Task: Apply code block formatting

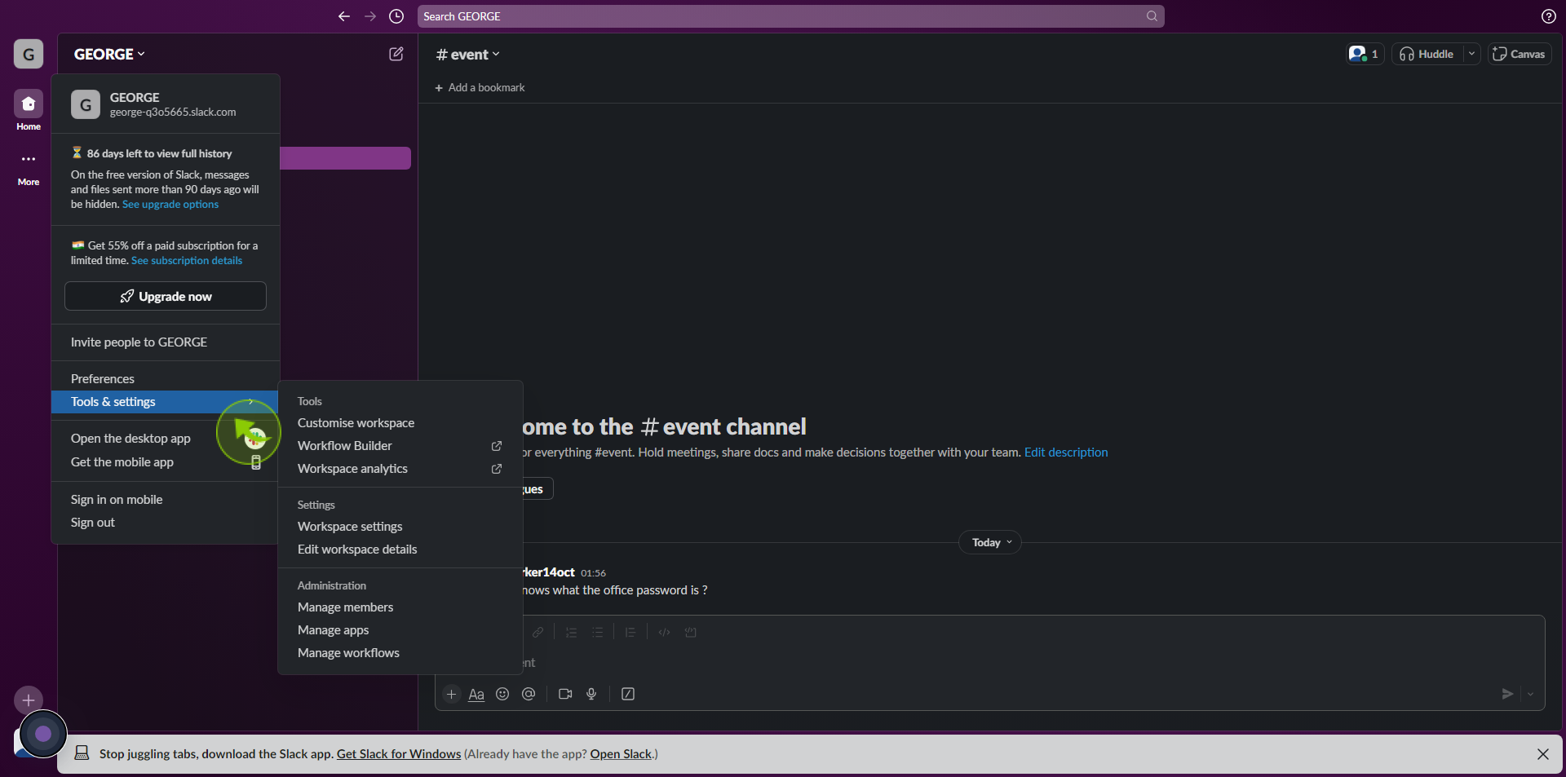Action: click(691, 632)
